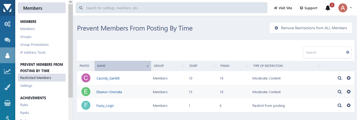
Task: Remove restriction for Eleanor-Onorata
Action: (x=349, y=92)
